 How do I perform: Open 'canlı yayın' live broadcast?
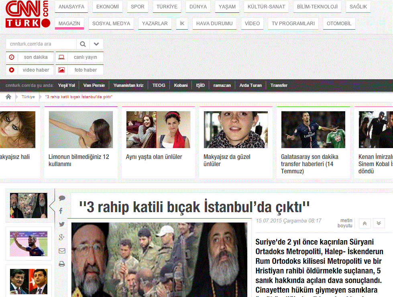(x=79, y=57)
